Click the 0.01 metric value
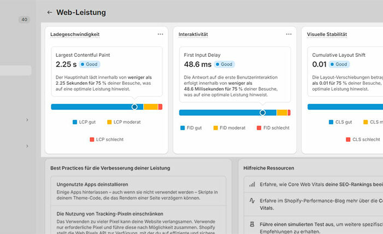383x234 pixels. point(319,65)
